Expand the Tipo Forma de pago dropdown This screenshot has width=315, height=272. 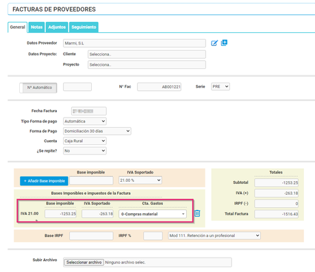coord(85,121)
